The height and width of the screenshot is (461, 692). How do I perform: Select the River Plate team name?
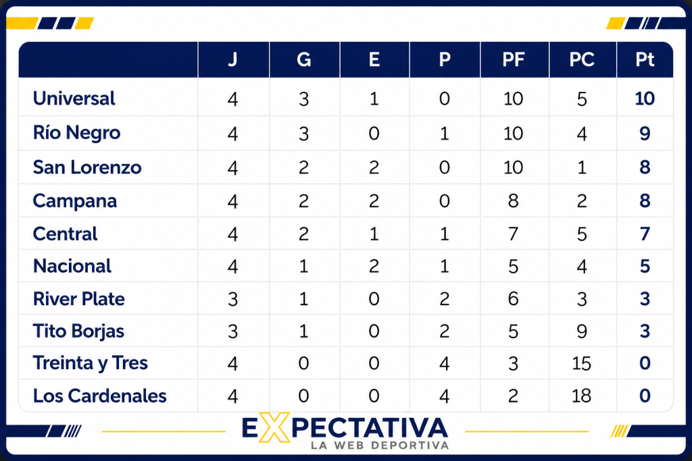78,299
